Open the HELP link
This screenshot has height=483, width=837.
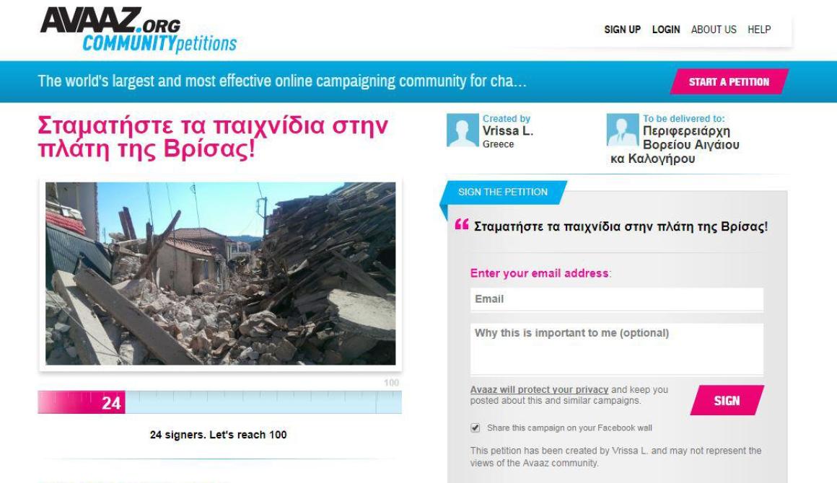click(759, 30)
